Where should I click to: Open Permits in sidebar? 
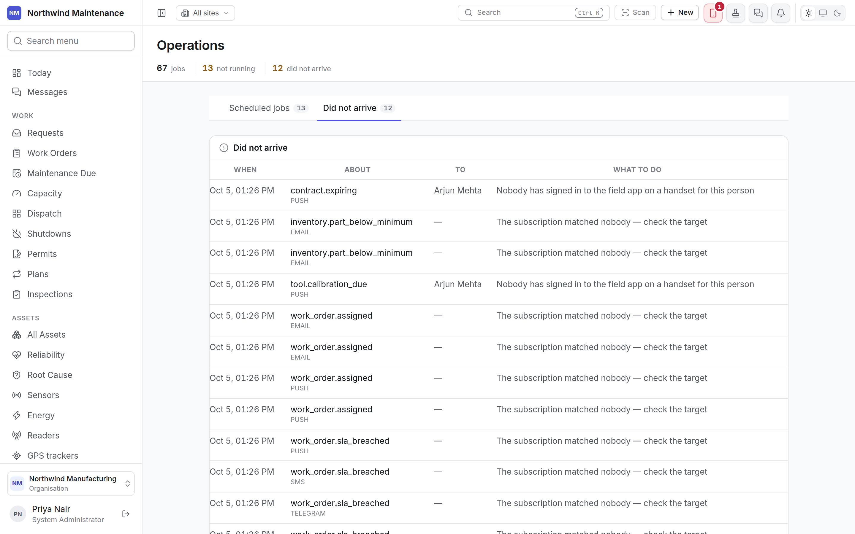71,254
